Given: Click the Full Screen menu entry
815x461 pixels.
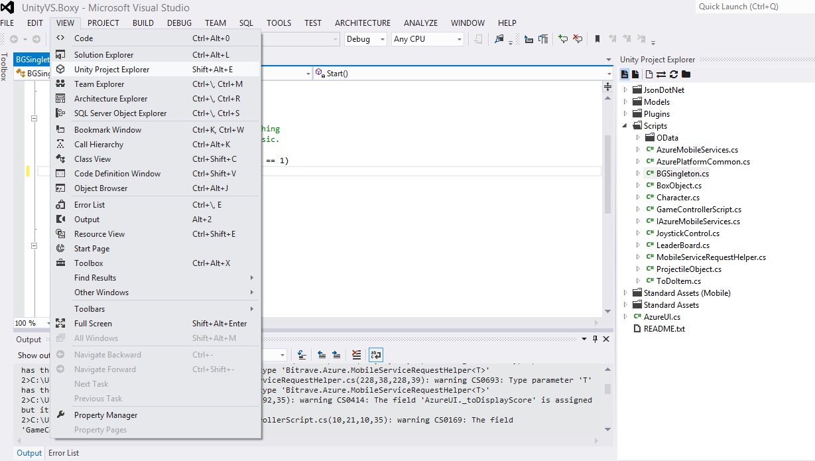Looking at the screenshot, I should coord(156,324).
